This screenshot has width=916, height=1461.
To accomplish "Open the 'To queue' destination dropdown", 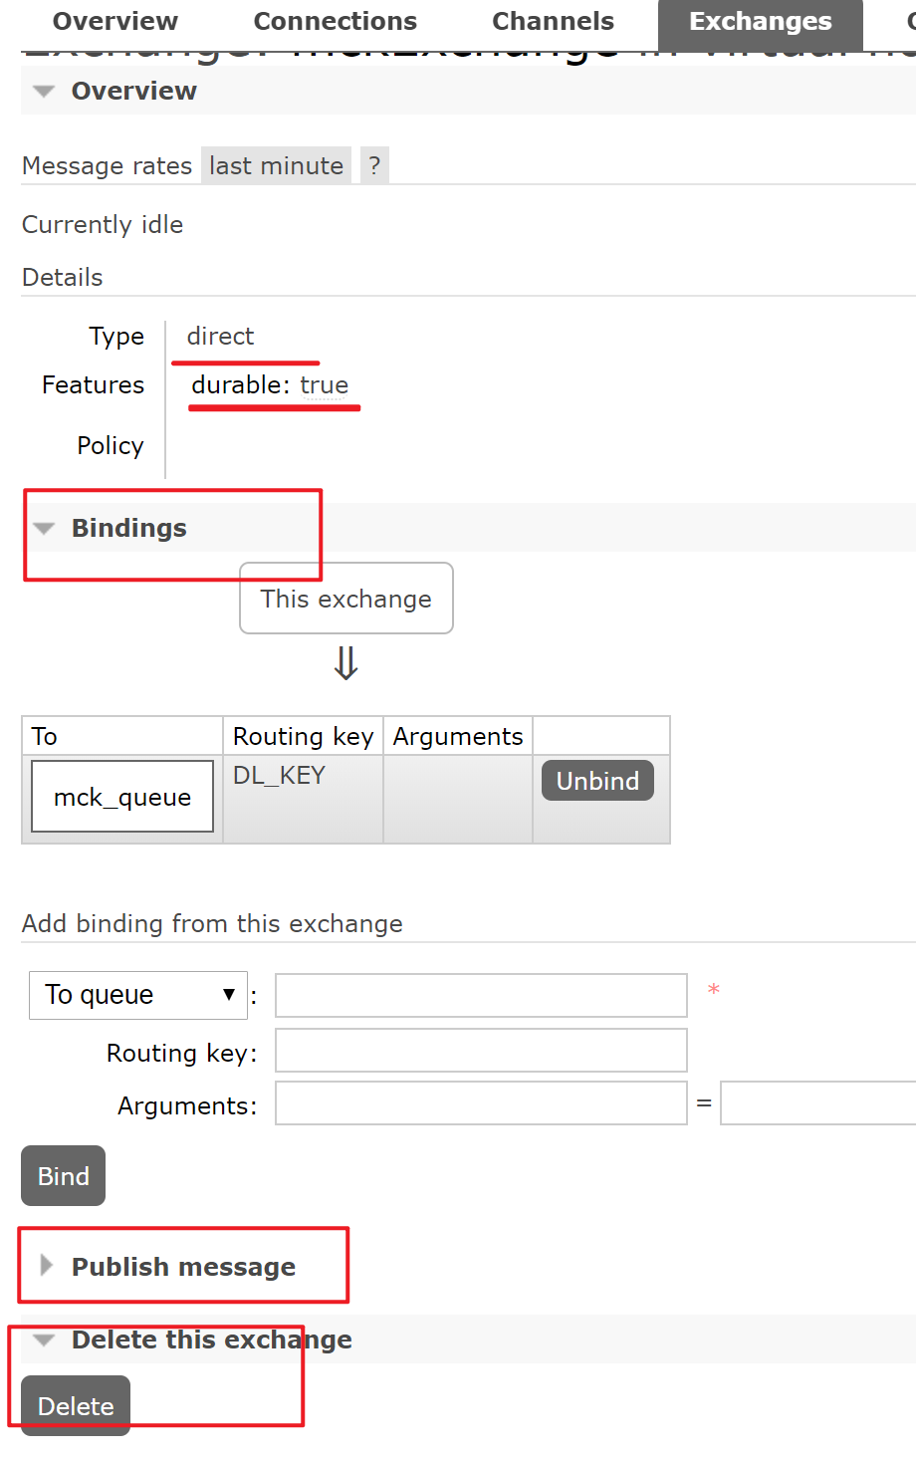I will (138, 995).
